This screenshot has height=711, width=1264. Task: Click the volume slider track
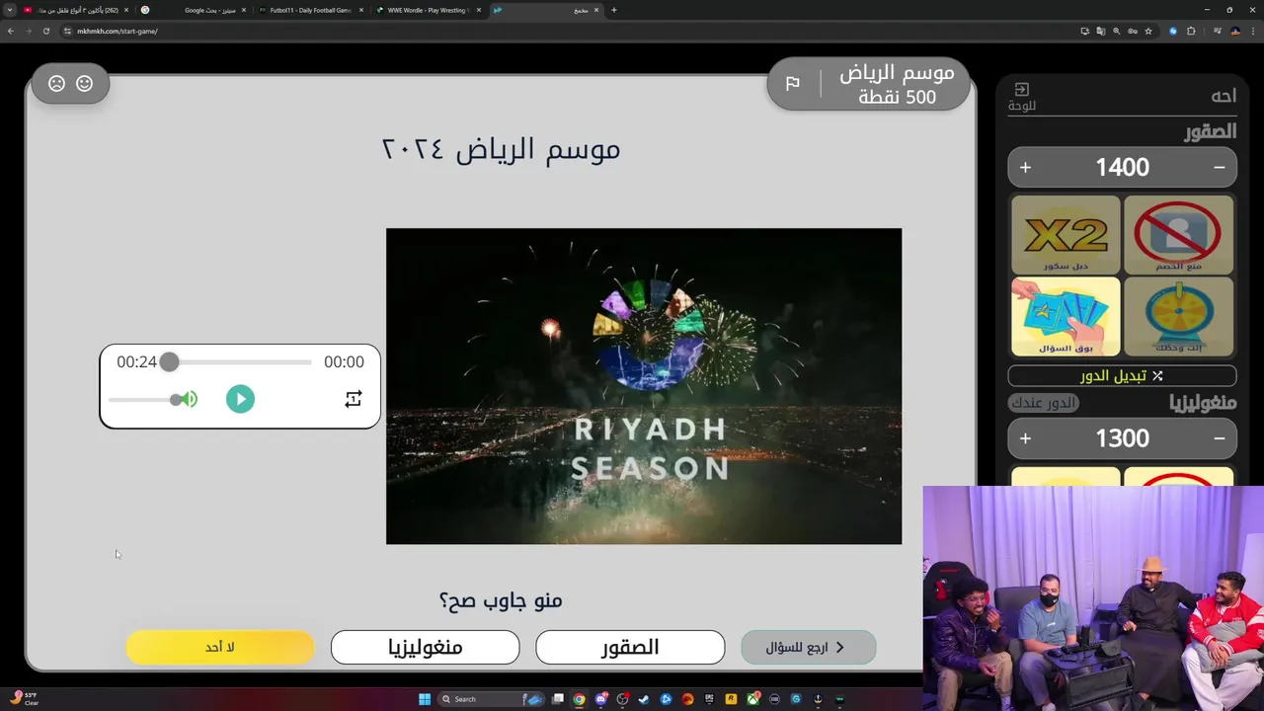pos(142,399)
